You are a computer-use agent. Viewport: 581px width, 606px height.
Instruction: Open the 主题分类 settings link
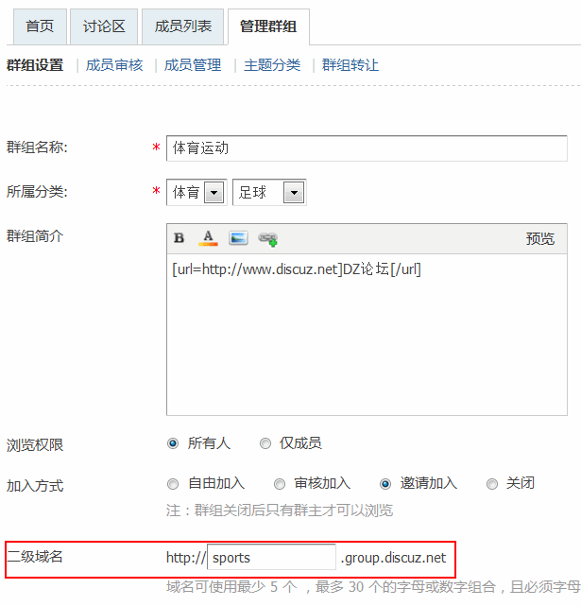click(x=272, y=65)
